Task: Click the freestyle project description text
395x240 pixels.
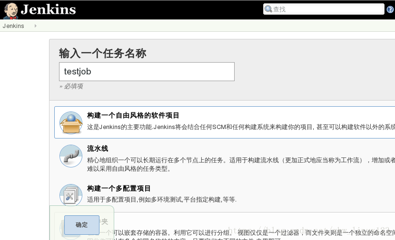Action: point(241,127)
